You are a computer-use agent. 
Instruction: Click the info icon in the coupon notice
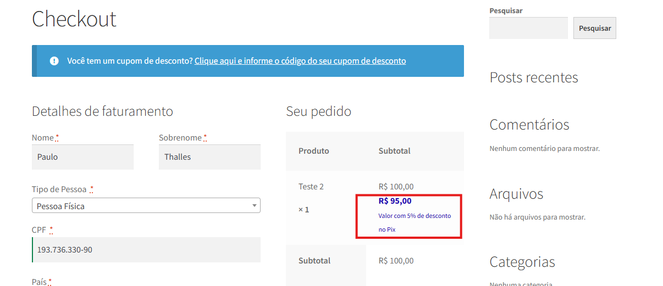pos(54,61)
